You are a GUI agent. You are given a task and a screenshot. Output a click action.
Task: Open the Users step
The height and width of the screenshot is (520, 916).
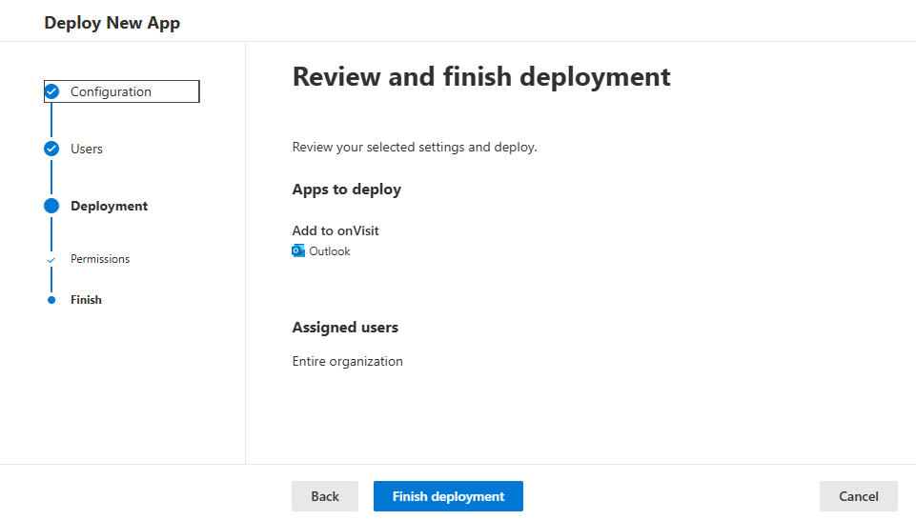(87, 149)
